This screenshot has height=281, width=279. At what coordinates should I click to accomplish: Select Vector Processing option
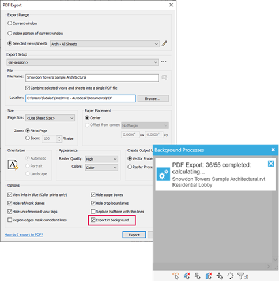(x=130, y=158)
